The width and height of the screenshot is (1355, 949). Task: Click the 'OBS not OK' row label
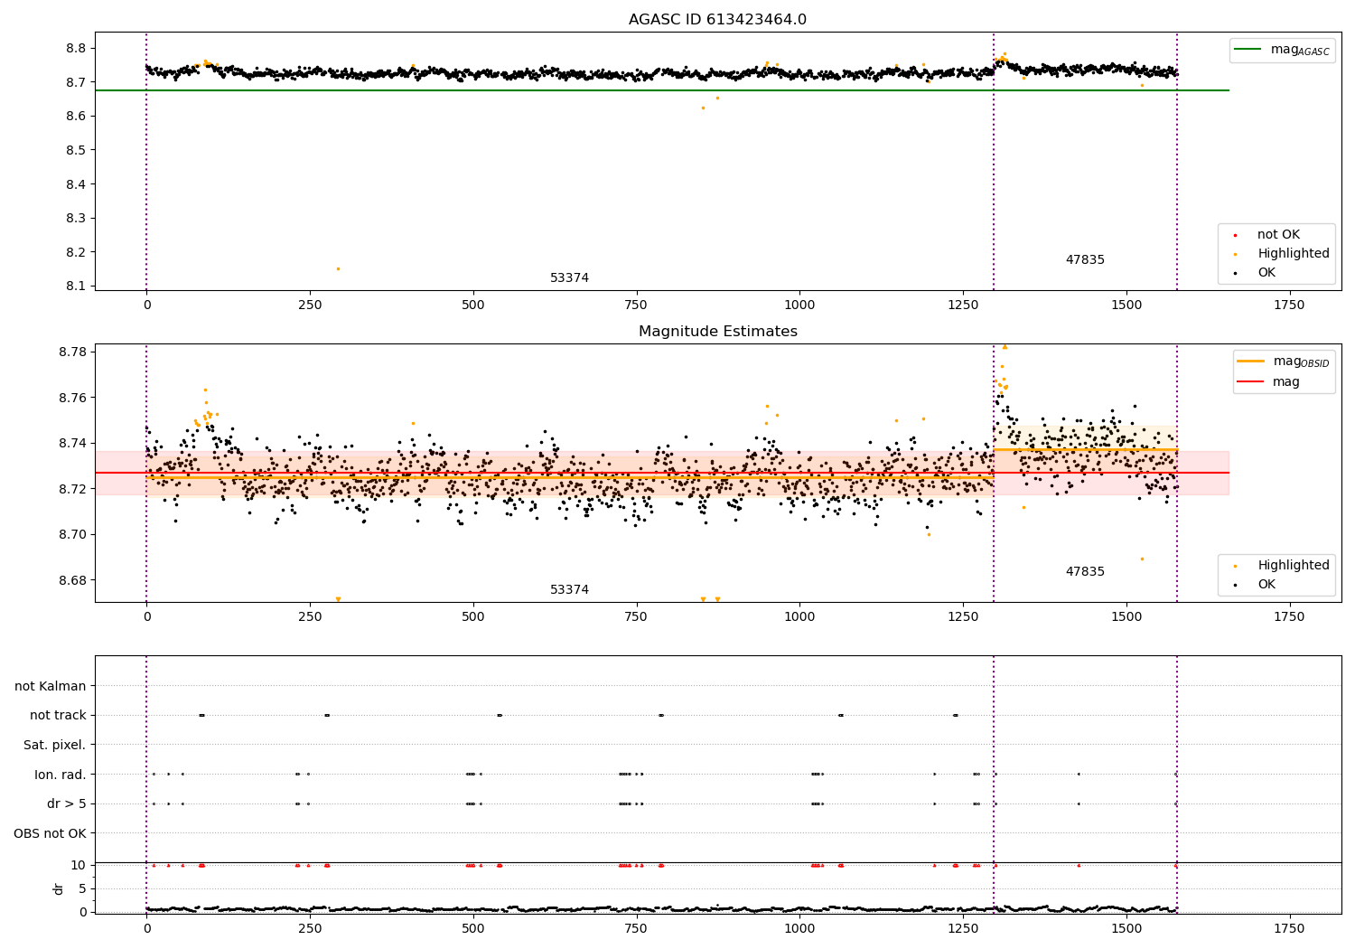click(x=50, y=833)
